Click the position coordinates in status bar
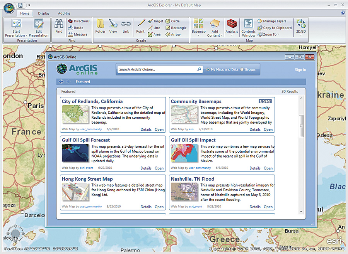348x254 pixels. [x=41, y=249]
